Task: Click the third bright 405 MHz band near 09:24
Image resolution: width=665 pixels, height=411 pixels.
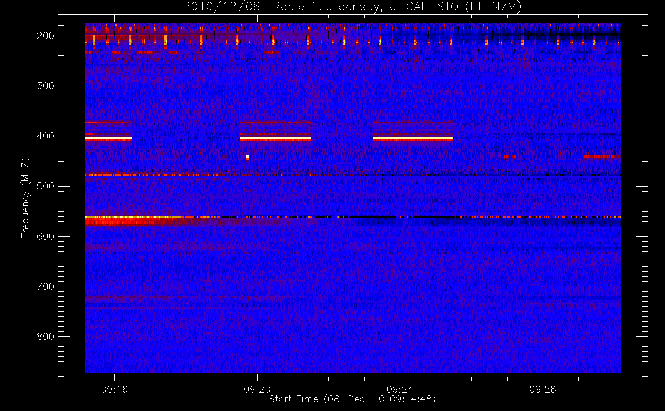Action: pyautogui.click(x=413, y=139)
